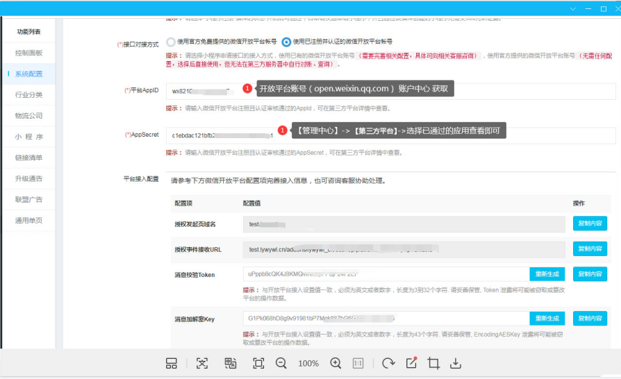Open 物流公司 in the sidebar
This screenshot has height=379, width=621.
(x=28, y=115)
